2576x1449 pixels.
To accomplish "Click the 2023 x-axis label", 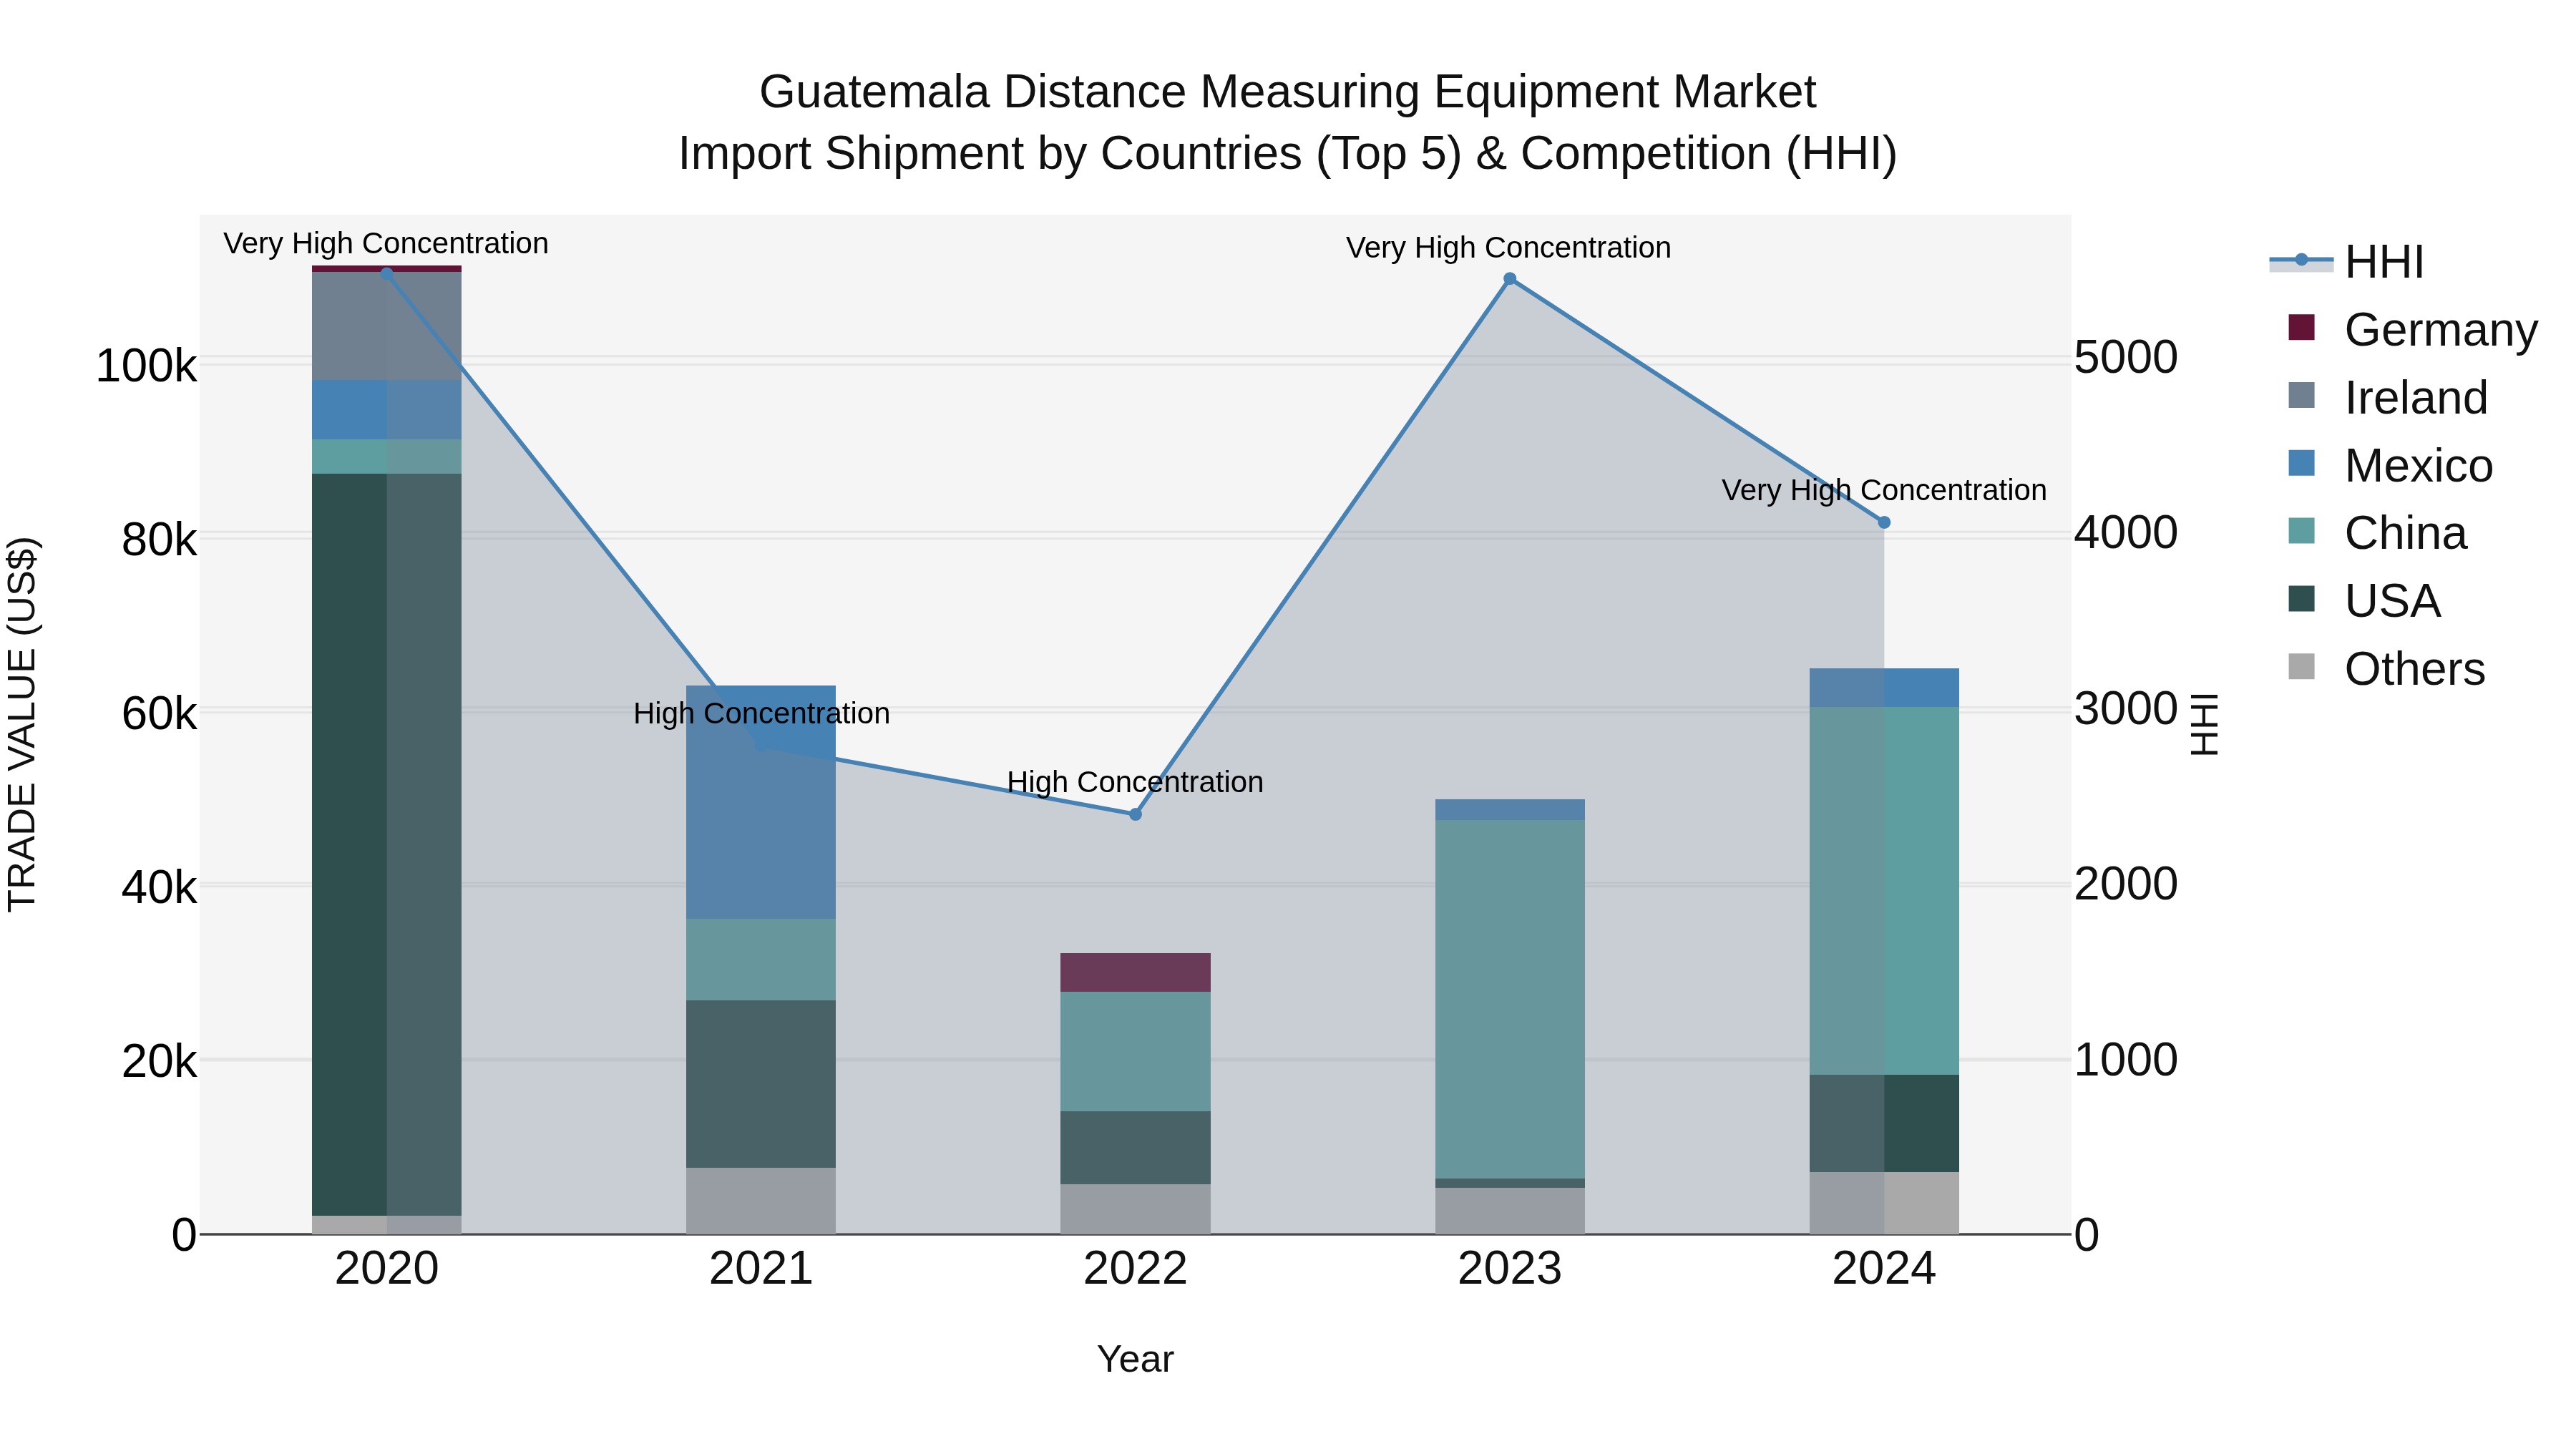I will coord(1510,1269).
